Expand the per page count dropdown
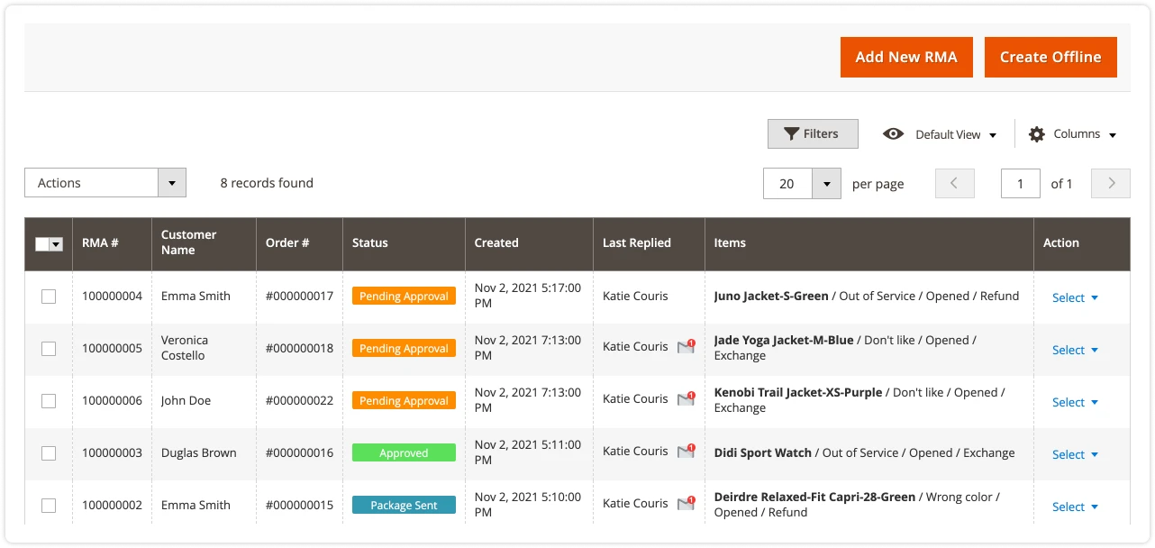Screen dimensions: 1155x548 826,184
